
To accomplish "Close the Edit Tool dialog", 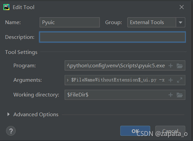I will coord(182,7).
